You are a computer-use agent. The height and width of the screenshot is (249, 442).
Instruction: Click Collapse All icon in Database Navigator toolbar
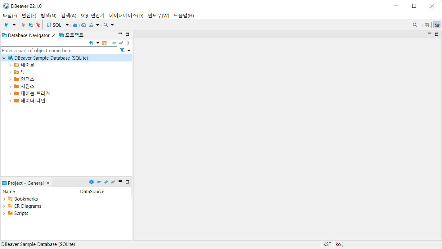114,43
